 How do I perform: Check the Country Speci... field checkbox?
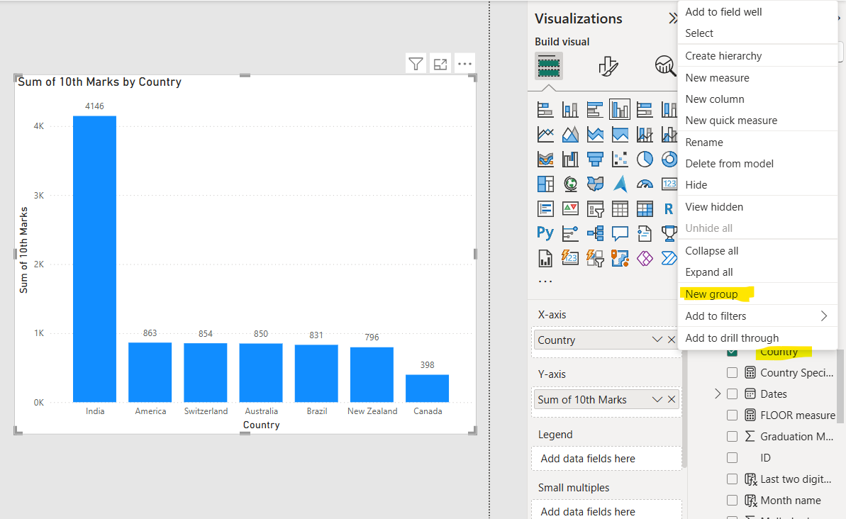point(732,372)
